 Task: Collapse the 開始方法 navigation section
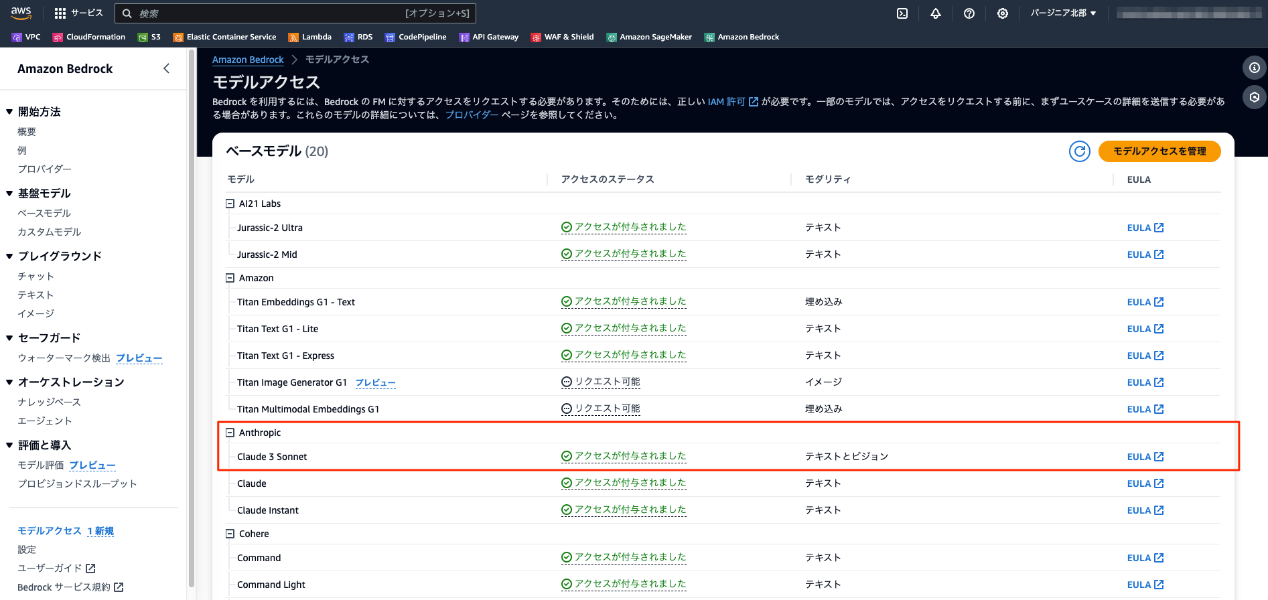(x=9, y=112)
